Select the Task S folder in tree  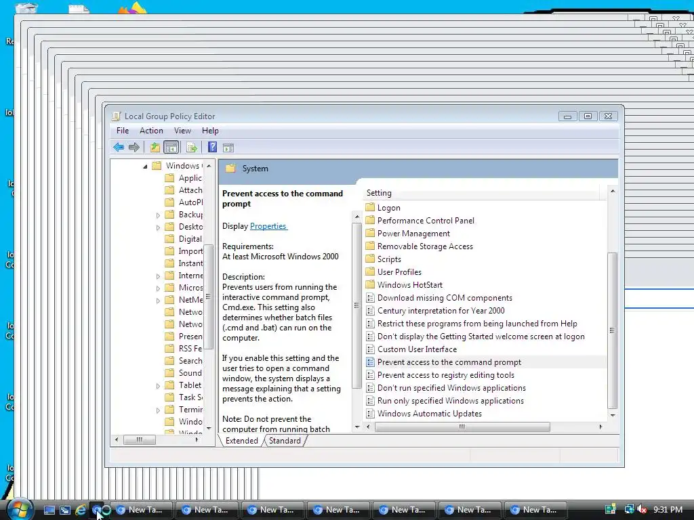pyautogui.click(x=184, y=397)
